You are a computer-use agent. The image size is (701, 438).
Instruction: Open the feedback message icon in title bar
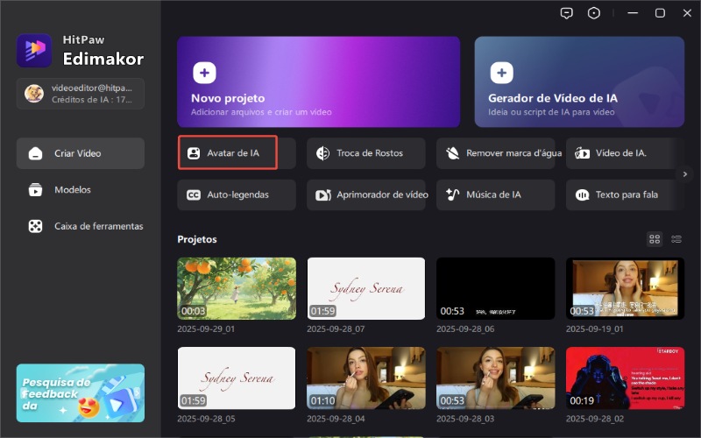click(567, 13)
